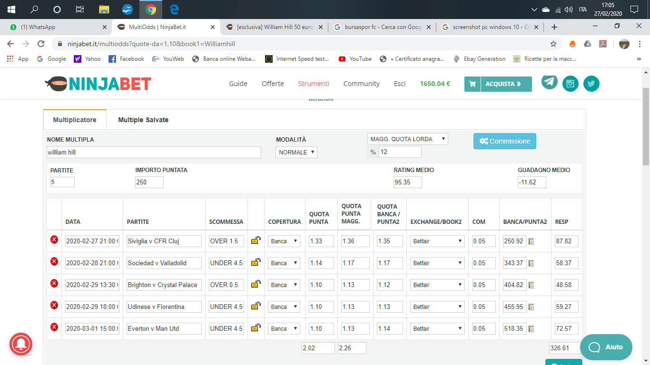Click the Esci logout link
650x365 pixels.
pyautogui.click(x=400, y=84)
